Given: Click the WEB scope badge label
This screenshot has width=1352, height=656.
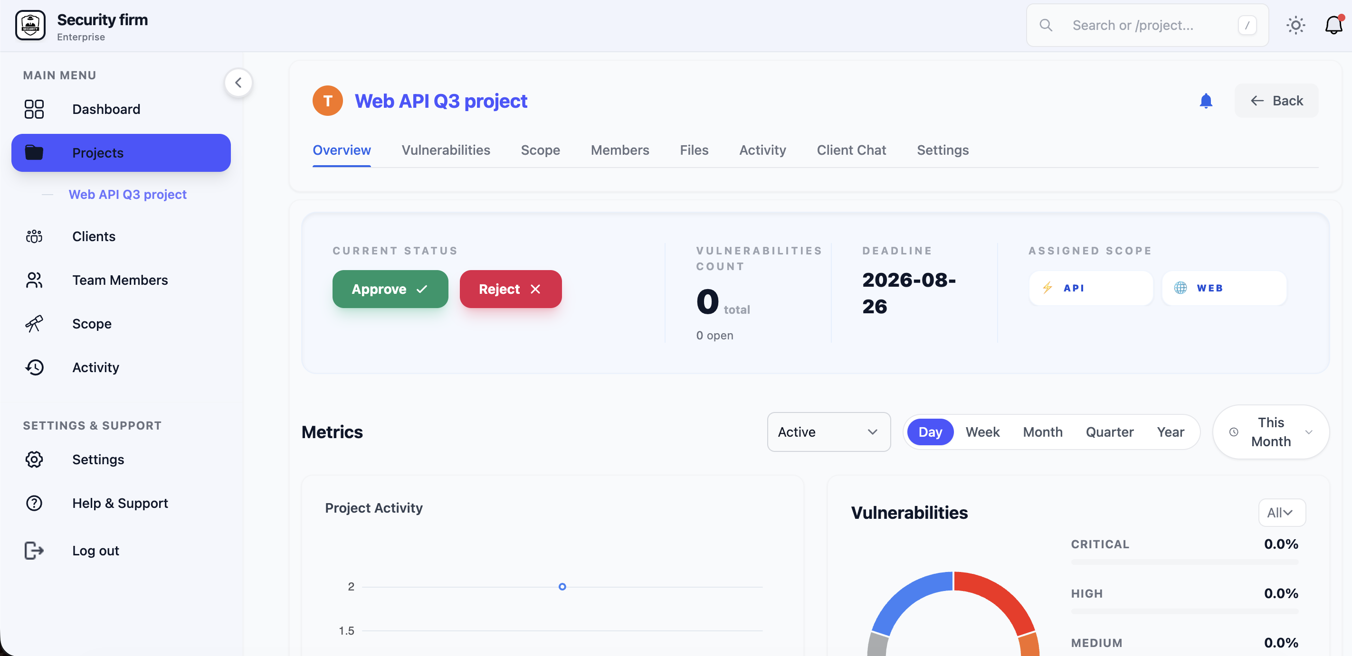Looking at the screenshot, I should pos(1210,288).
